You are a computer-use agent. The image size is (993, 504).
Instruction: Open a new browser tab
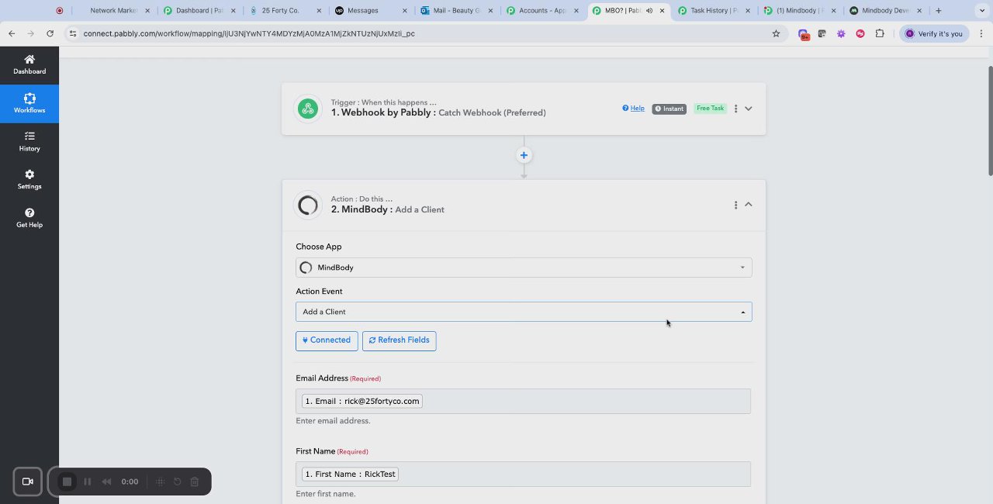coord(939,11)
